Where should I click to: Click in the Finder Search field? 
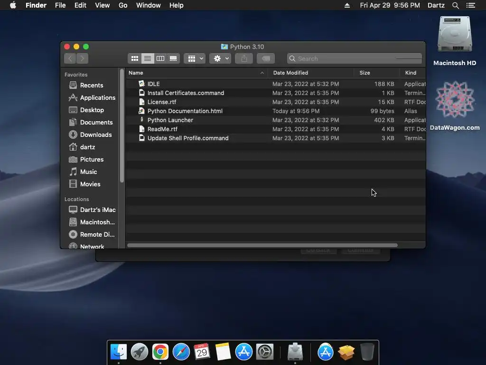[x=355, y=58]
